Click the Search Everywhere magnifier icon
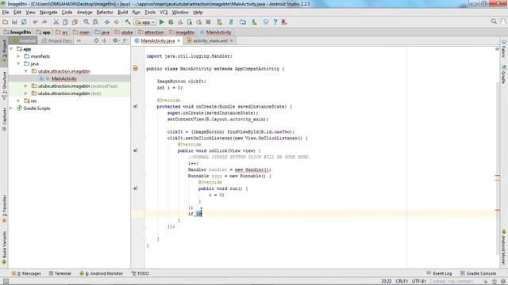 (x=494, y=21)
